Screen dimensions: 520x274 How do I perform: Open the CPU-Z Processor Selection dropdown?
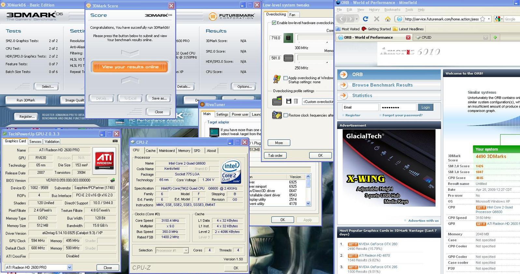click(186, 250)
